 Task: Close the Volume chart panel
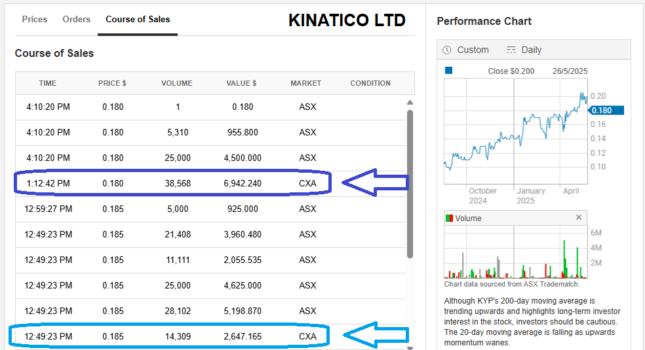tap(579, 218)
